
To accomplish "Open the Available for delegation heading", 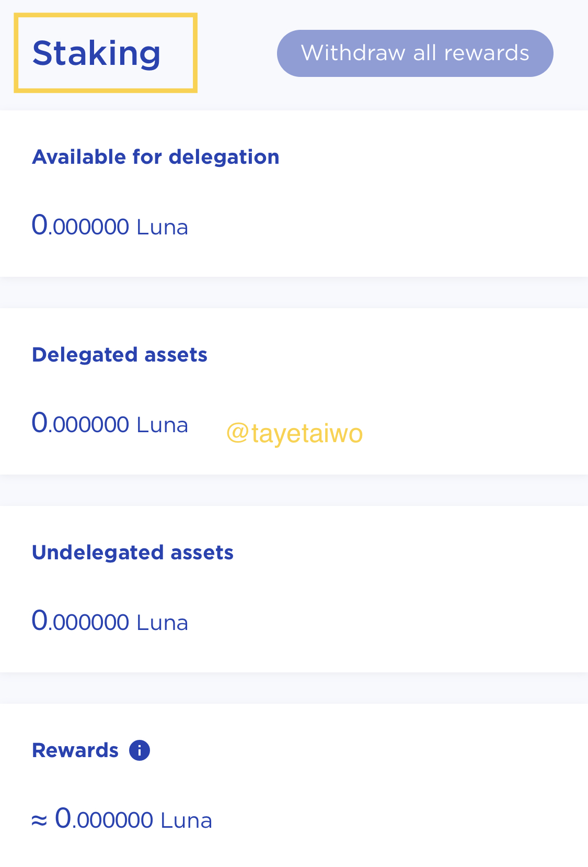I will pos(156,157).
